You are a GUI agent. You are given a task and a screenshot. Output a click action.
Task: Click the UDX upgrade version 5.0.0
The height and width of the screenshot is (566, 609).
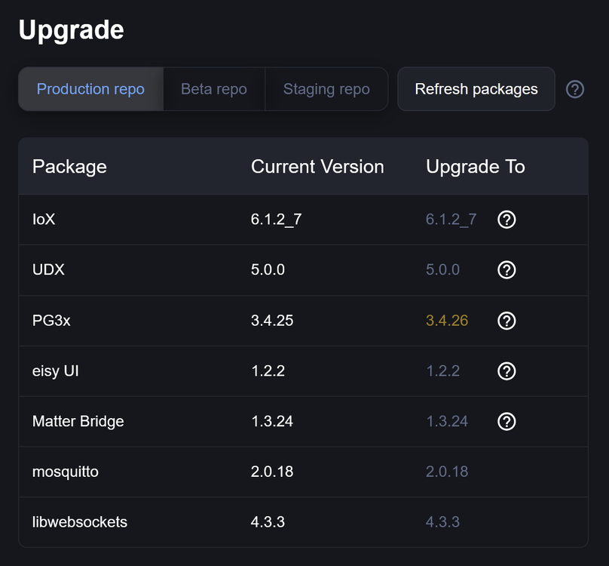pyautogui.click(x=442, y=269)
